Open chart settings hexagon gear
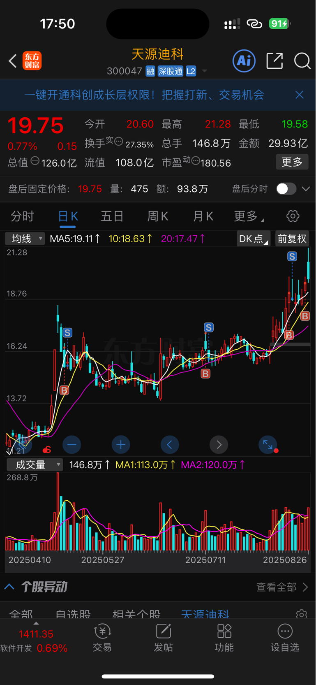 coord(293,216)
